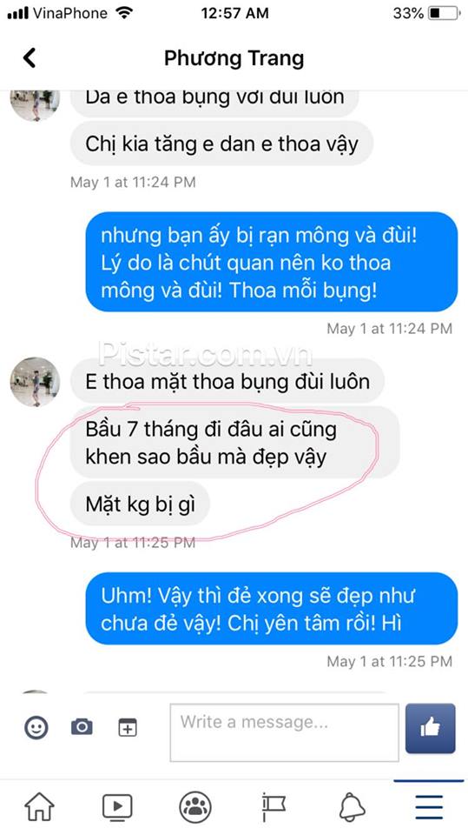Tap the blue 'Uhm! Vậy thì đẻ xong' message
Image resolution: width=468 pixels, height=835 pixels.
pyautogui.click(x=271, y=609)
